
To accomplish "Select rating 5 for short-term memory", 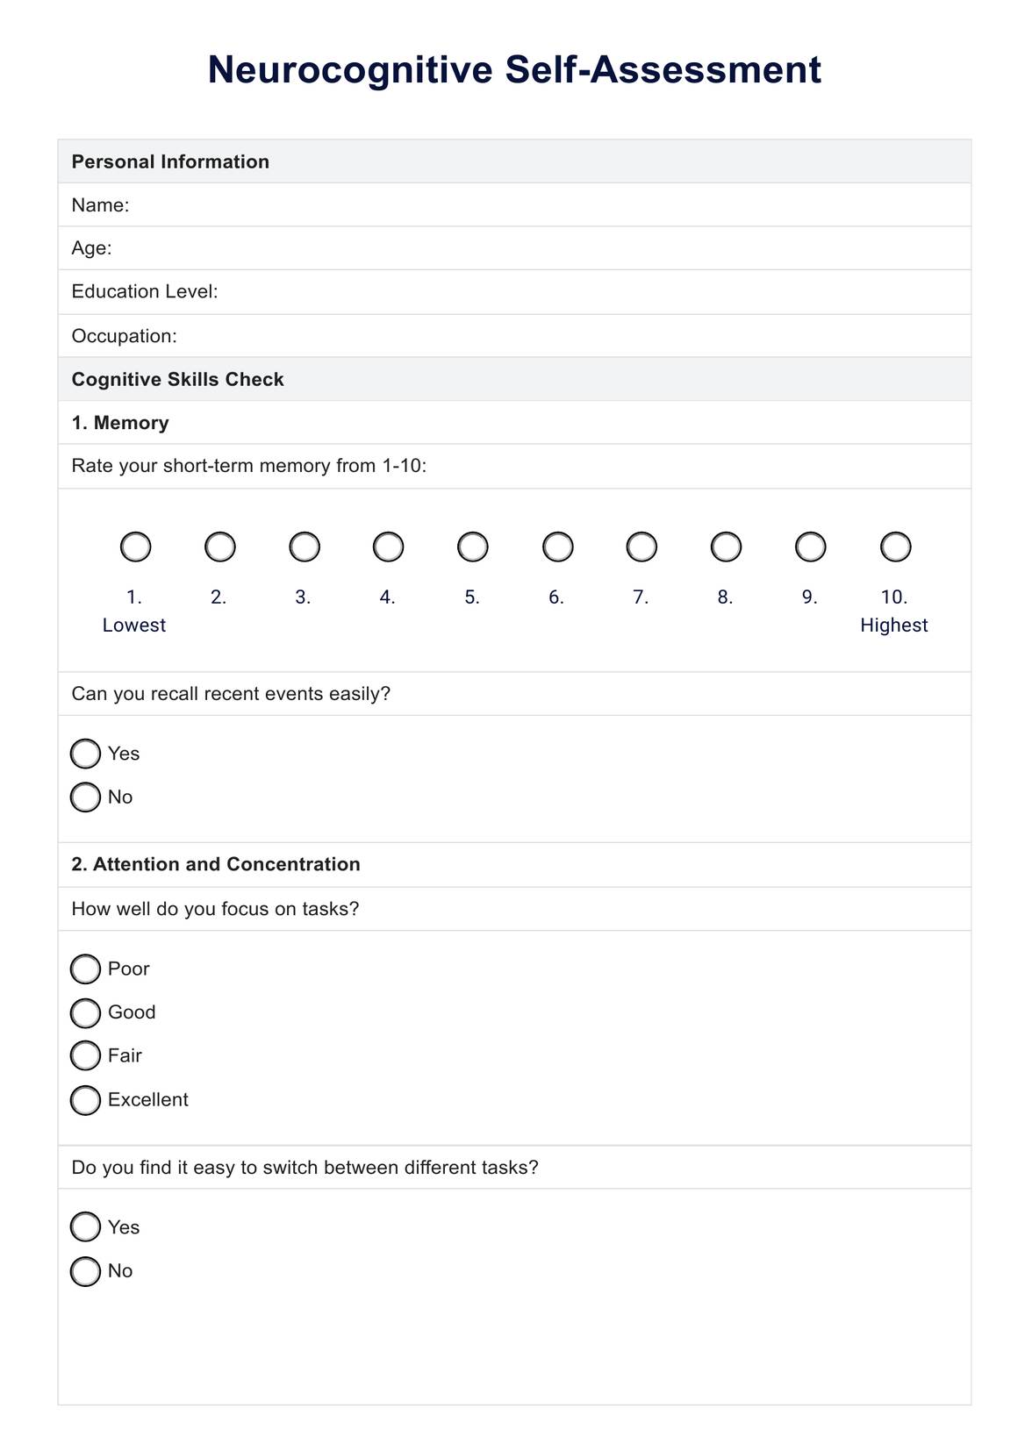I will 473,547.
